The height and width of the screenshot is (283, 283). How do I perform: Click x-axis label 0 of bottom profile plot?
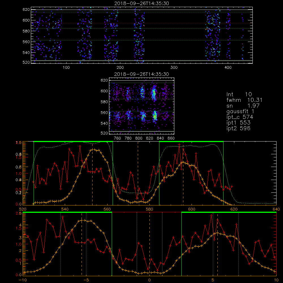tap(149, 280)
